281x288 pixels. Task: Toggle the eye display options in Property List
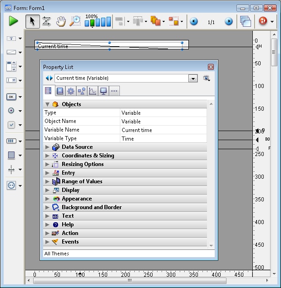point(207,78)
